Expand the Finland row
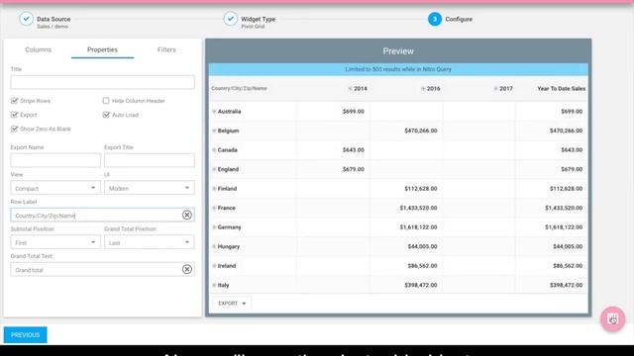Viewport: 634px width, 356px height. [214, 189]
